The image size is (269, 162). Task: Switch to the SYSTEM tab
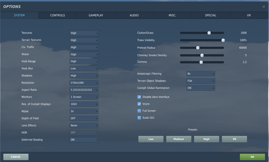19,15
